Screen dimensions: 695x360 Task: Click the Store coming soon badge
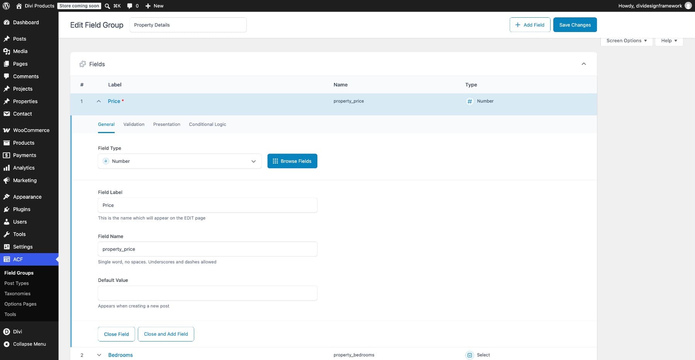(79, 6)
